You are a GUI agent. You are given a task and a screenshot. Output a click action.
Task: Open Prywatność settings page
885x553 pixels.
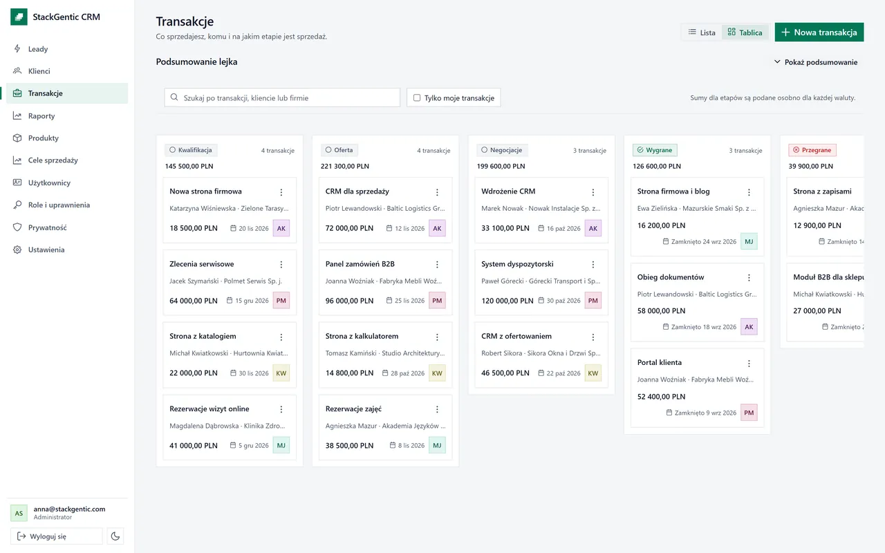coord(67,227)
